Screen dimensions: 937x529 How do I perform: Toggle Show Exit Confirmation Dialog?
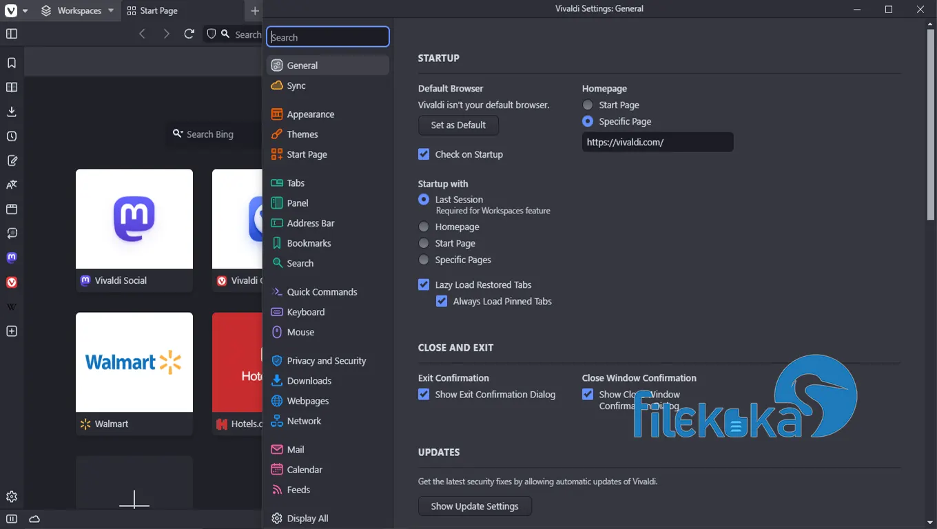[x=424, y=395]
